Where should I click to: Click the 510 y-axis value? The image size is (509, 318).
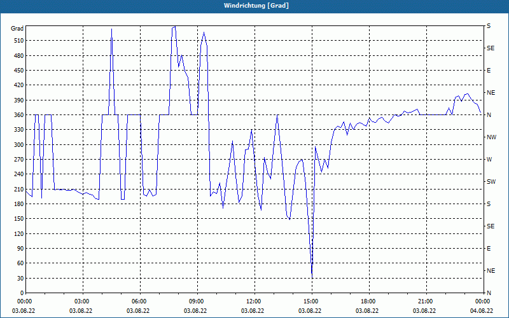[18, 41]
